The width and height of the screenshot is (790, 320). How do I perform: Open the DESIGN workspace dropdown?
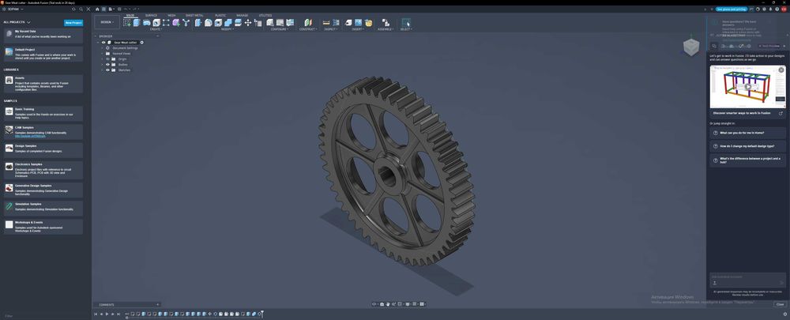pos(107,22)
